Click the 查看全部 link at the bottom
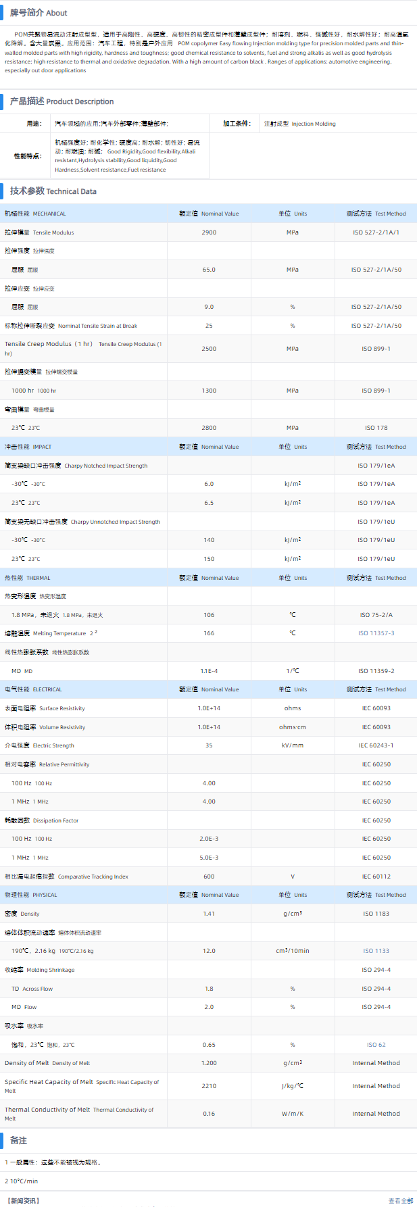This screenshot has height=1207, width=417. click(400, 1201)
